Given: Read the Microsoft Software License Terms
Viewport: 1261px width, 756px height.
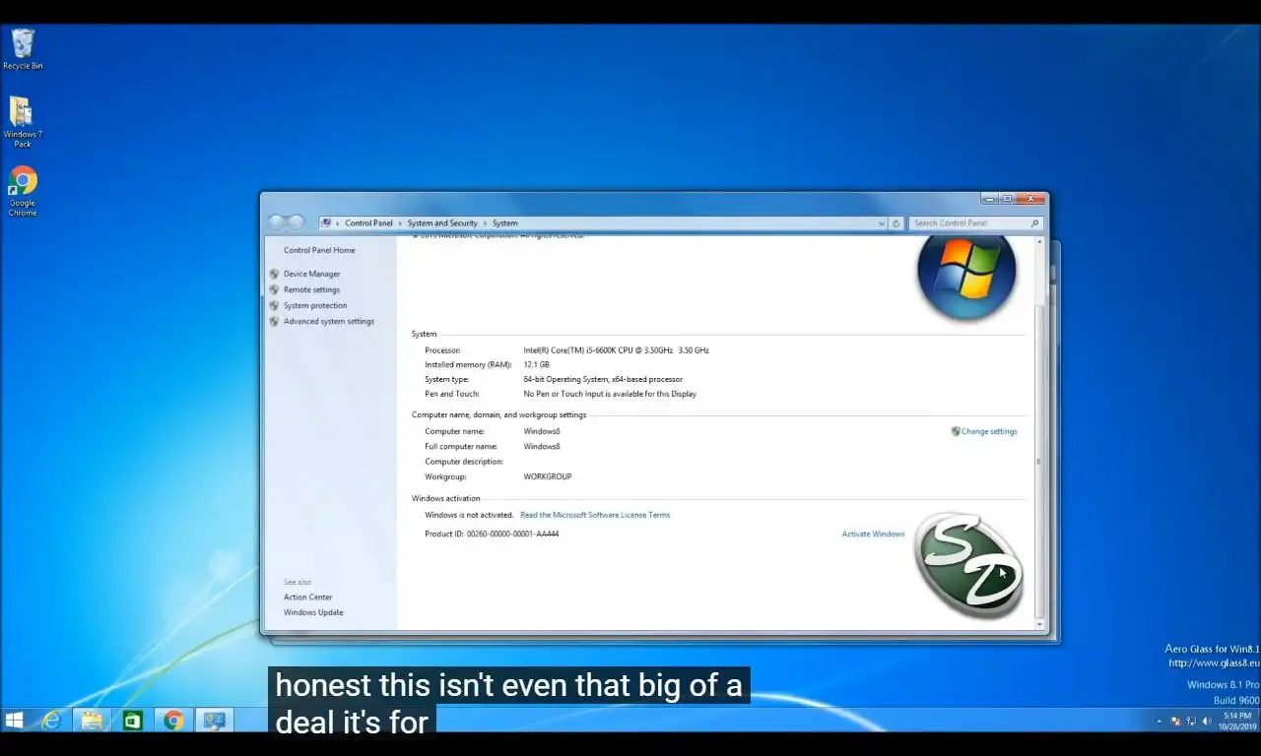Looking at the screenshot, I should [595, 515].
